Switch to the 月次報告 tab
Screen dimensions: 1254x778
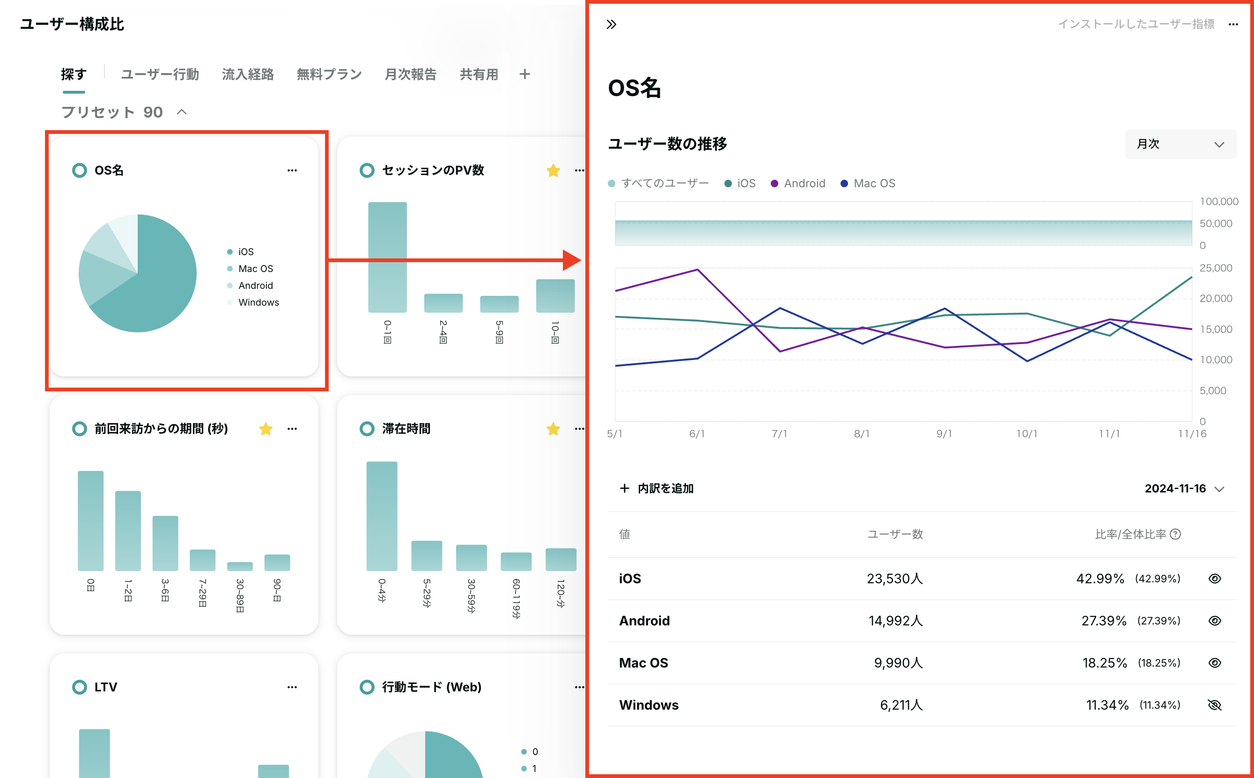point(411,74)
